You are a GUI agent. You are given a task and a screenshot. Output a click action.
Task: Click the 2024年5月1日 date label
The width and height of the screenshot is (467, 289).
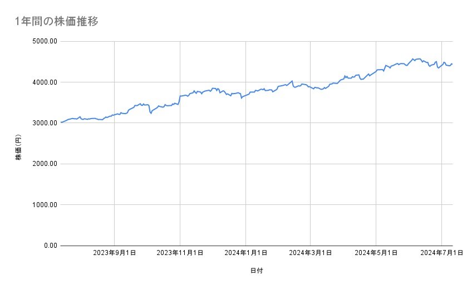coord(376,253)
